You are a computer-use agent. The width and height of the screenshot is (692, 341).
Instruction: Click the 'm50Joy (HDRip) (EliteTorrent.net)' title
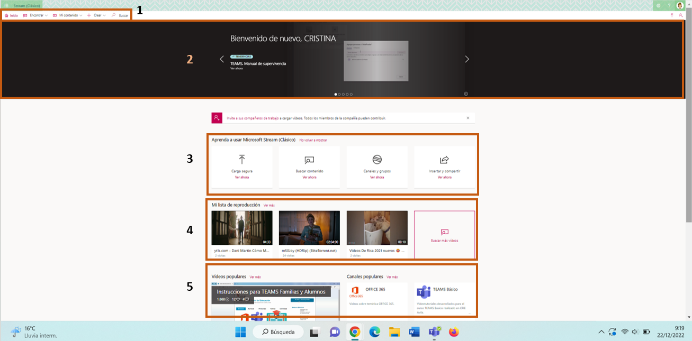pos(309,251)
